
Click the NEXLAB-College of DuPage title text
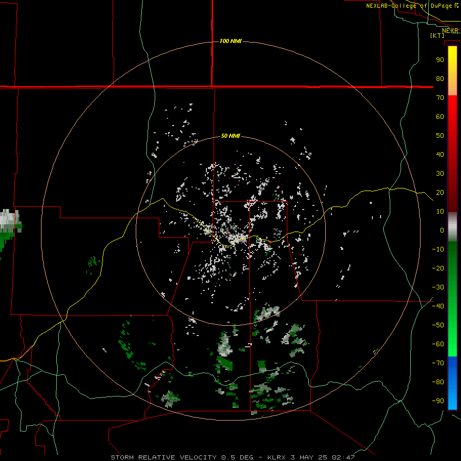point(409,6)
